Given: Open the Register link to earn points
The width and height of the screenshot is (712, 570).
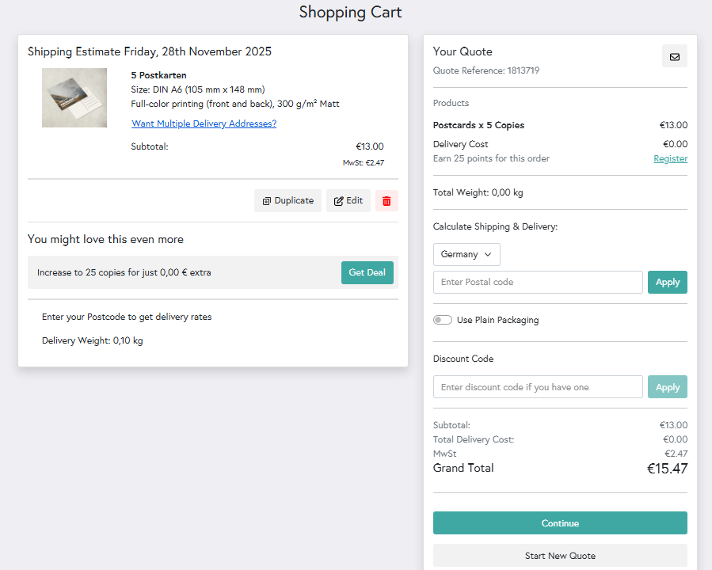Looking at the screenshot, I should click(670, 158).
